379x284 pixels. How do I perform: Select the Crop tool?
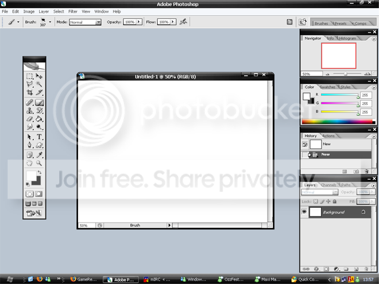pyautogui.click(x=29, y=92)
